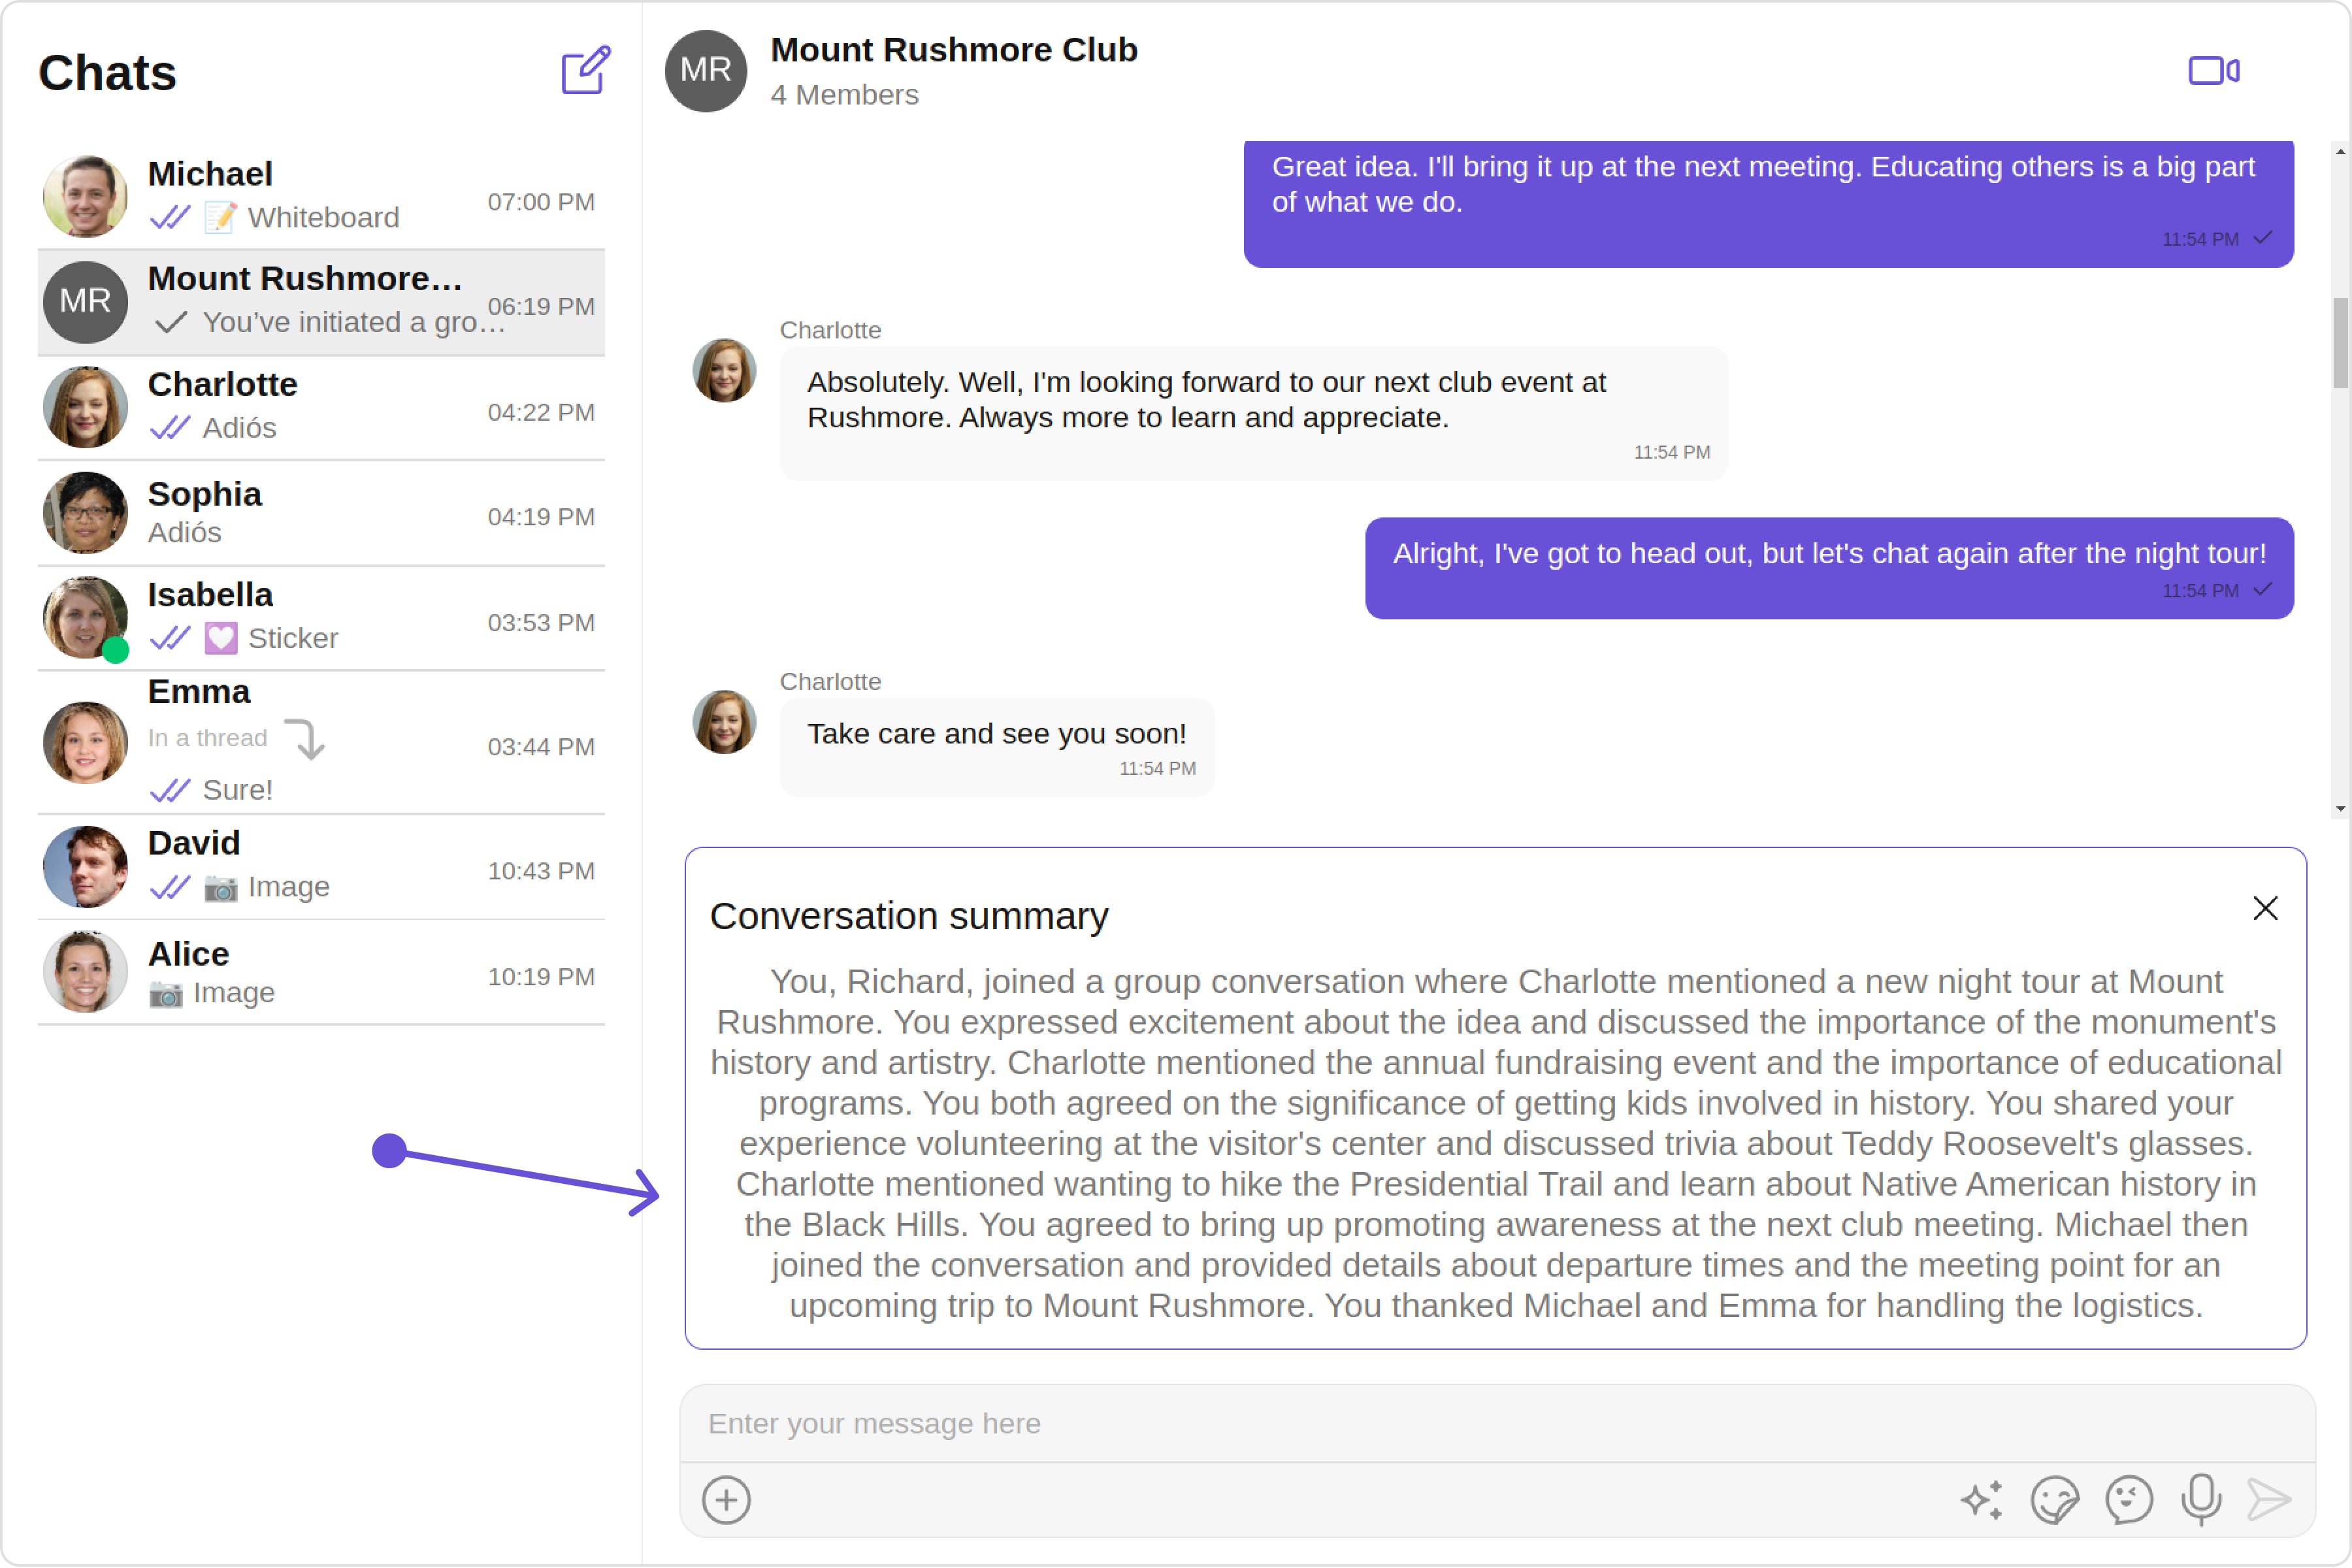Click the microphone voice record icon

(x=2201, y=1500)
